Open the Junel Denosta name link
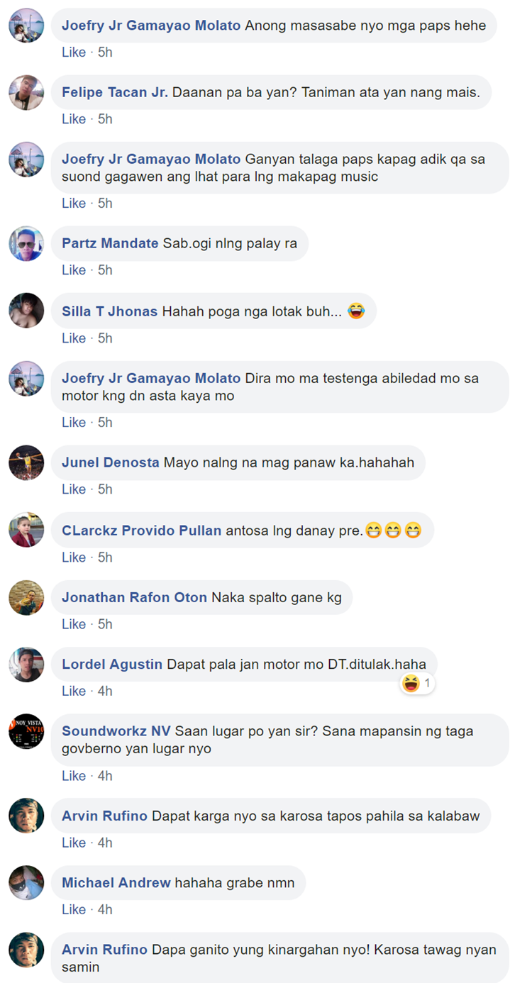532x983 pixels. 111,462
